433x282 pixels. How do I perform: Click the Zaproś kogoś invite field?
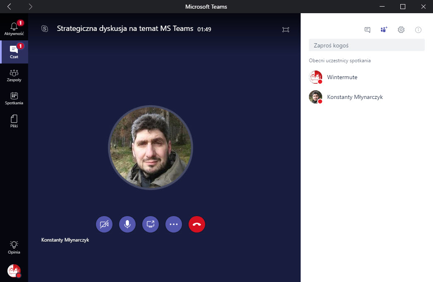(367, 45)
